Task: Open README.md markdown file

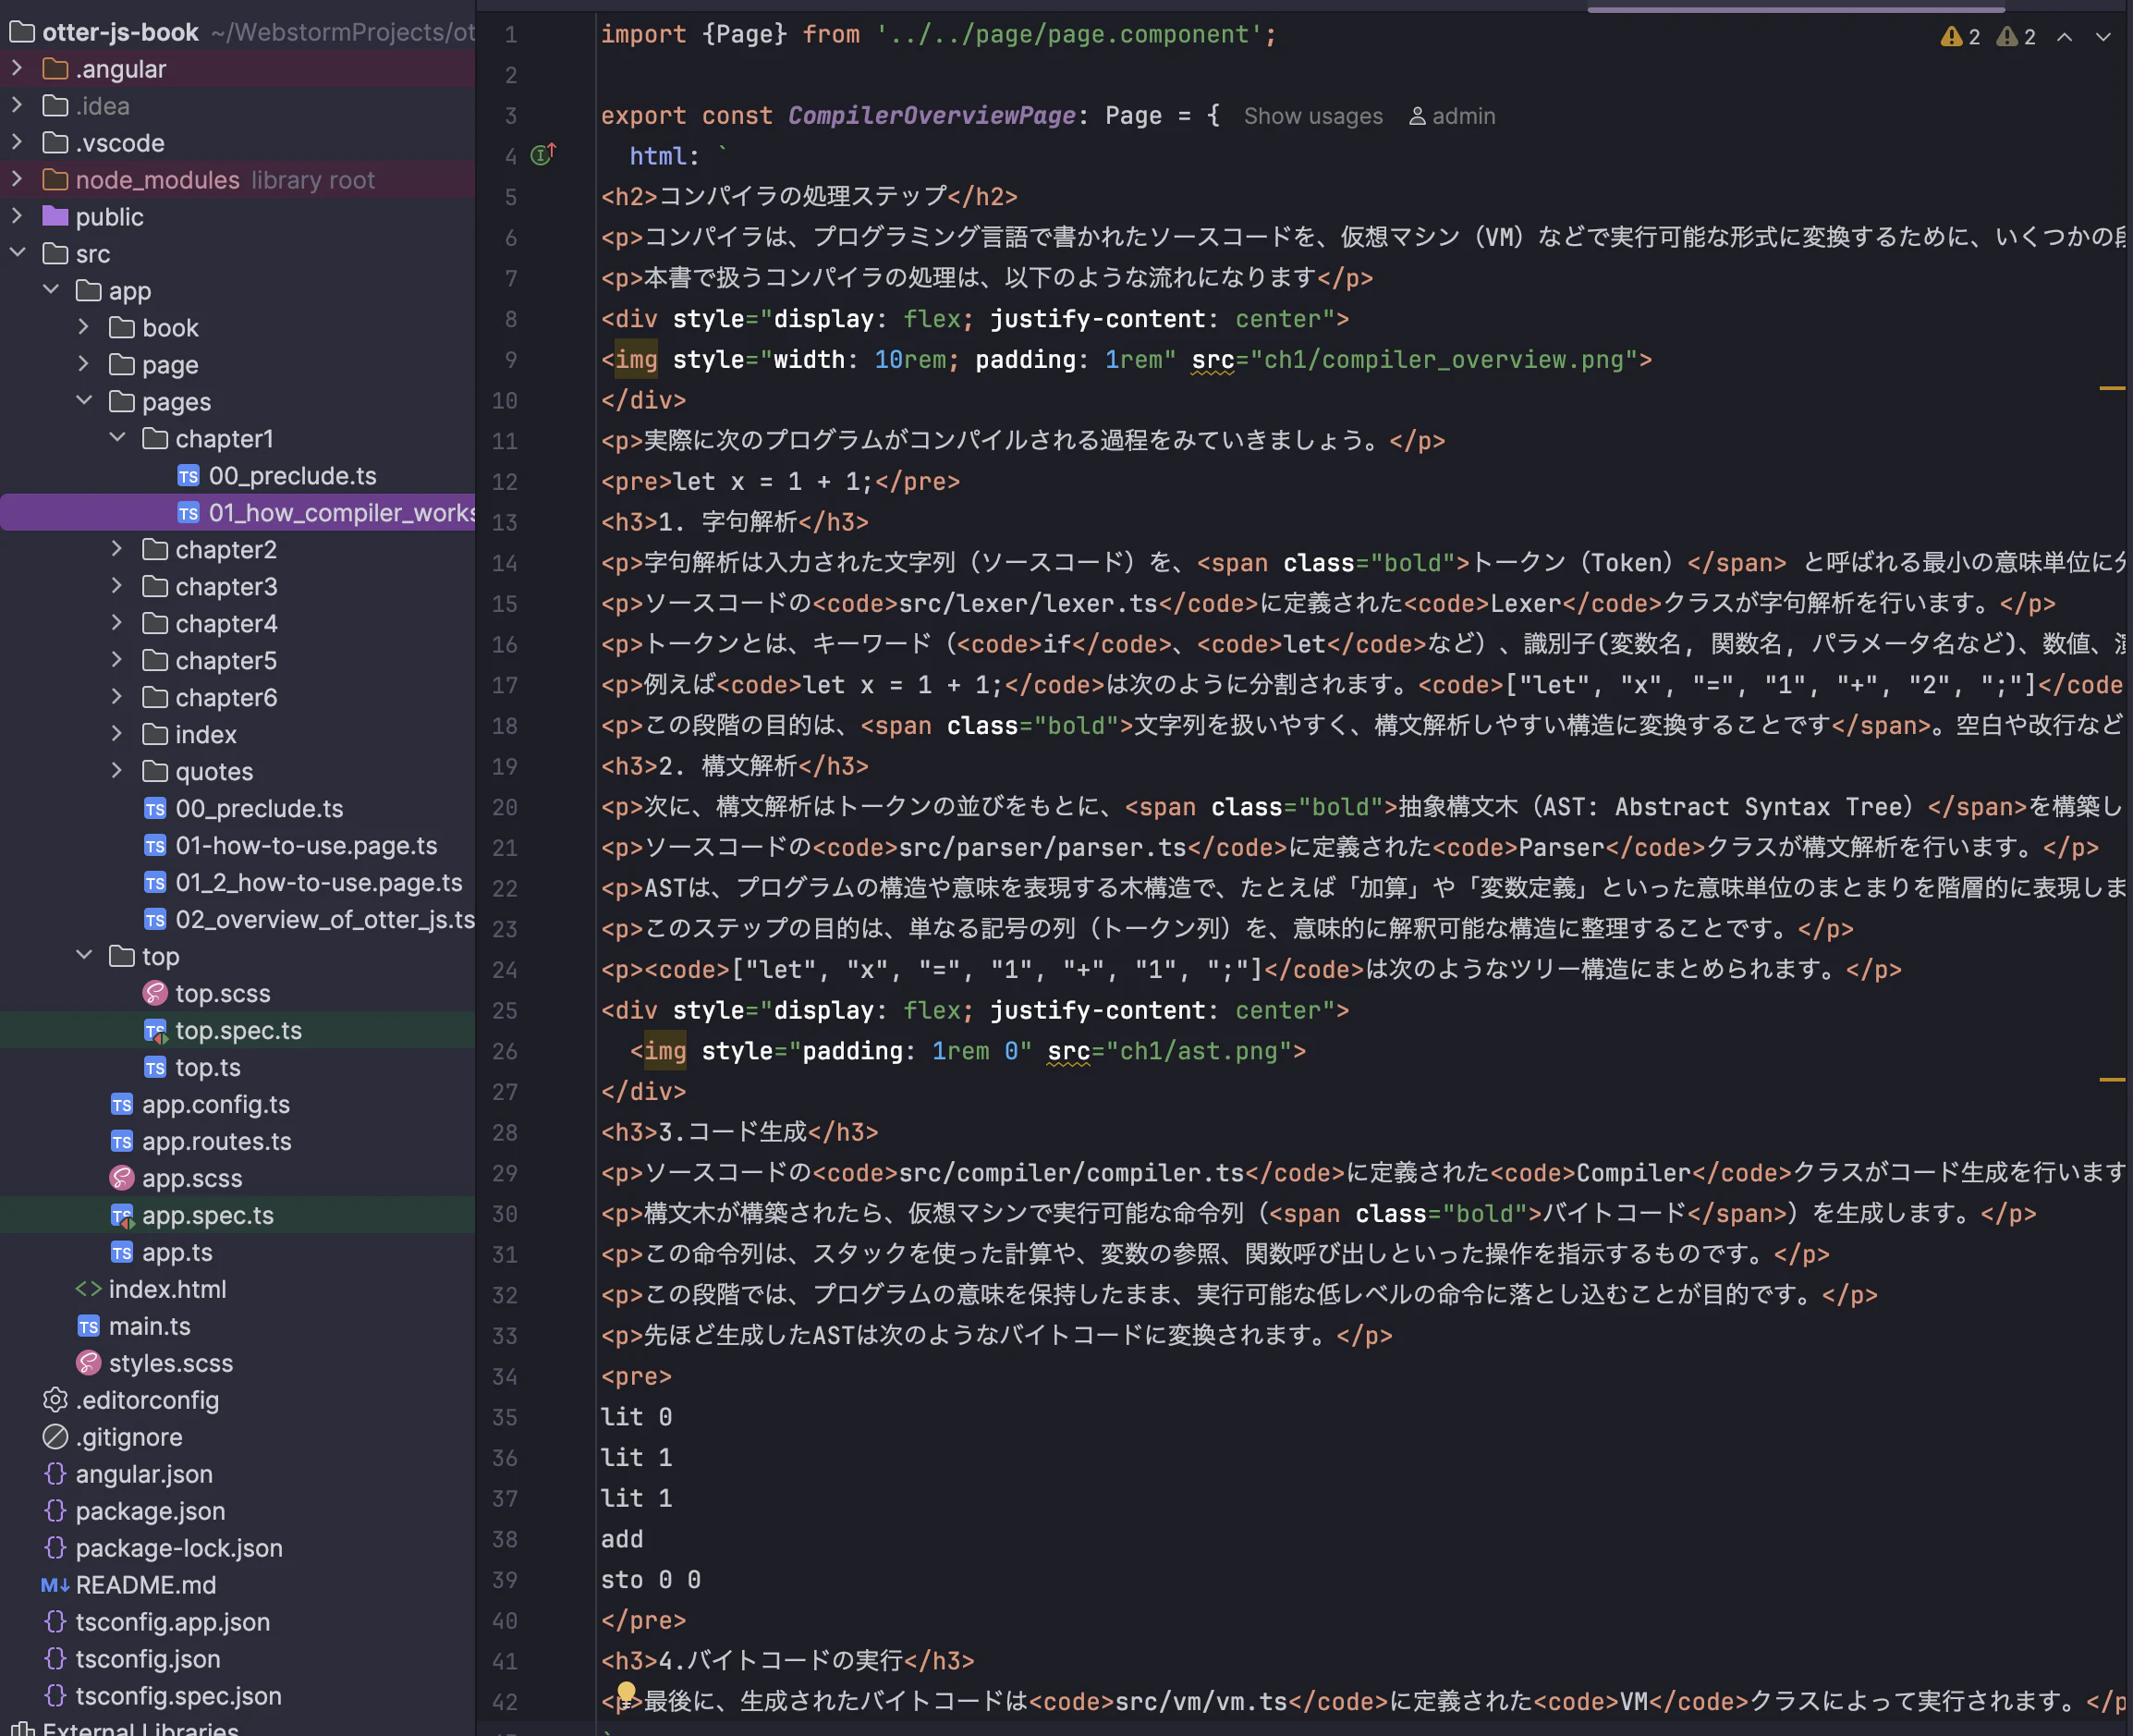Action: tap(146, 1585)
